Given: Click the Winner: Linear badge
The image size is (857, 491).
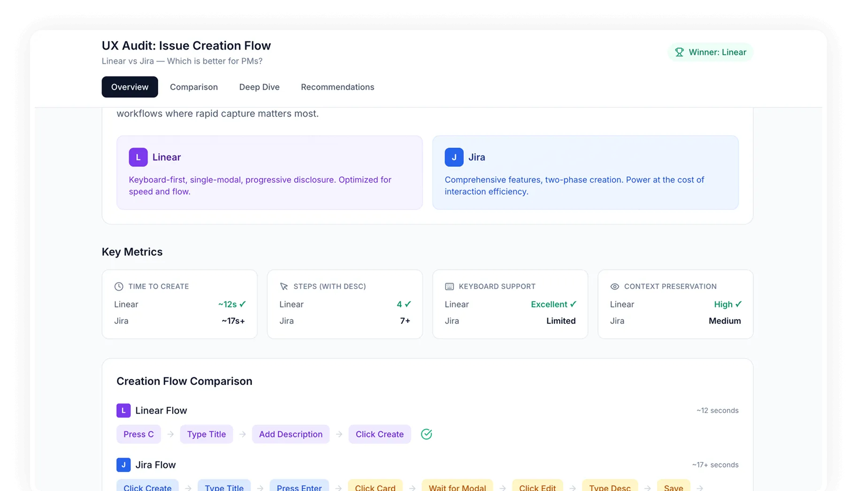Looking at the screenshot, I should click(x=710, y=52).
